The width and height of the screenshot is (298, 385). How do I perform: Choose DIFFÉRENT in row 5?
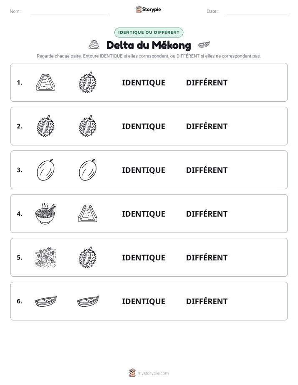207,257
